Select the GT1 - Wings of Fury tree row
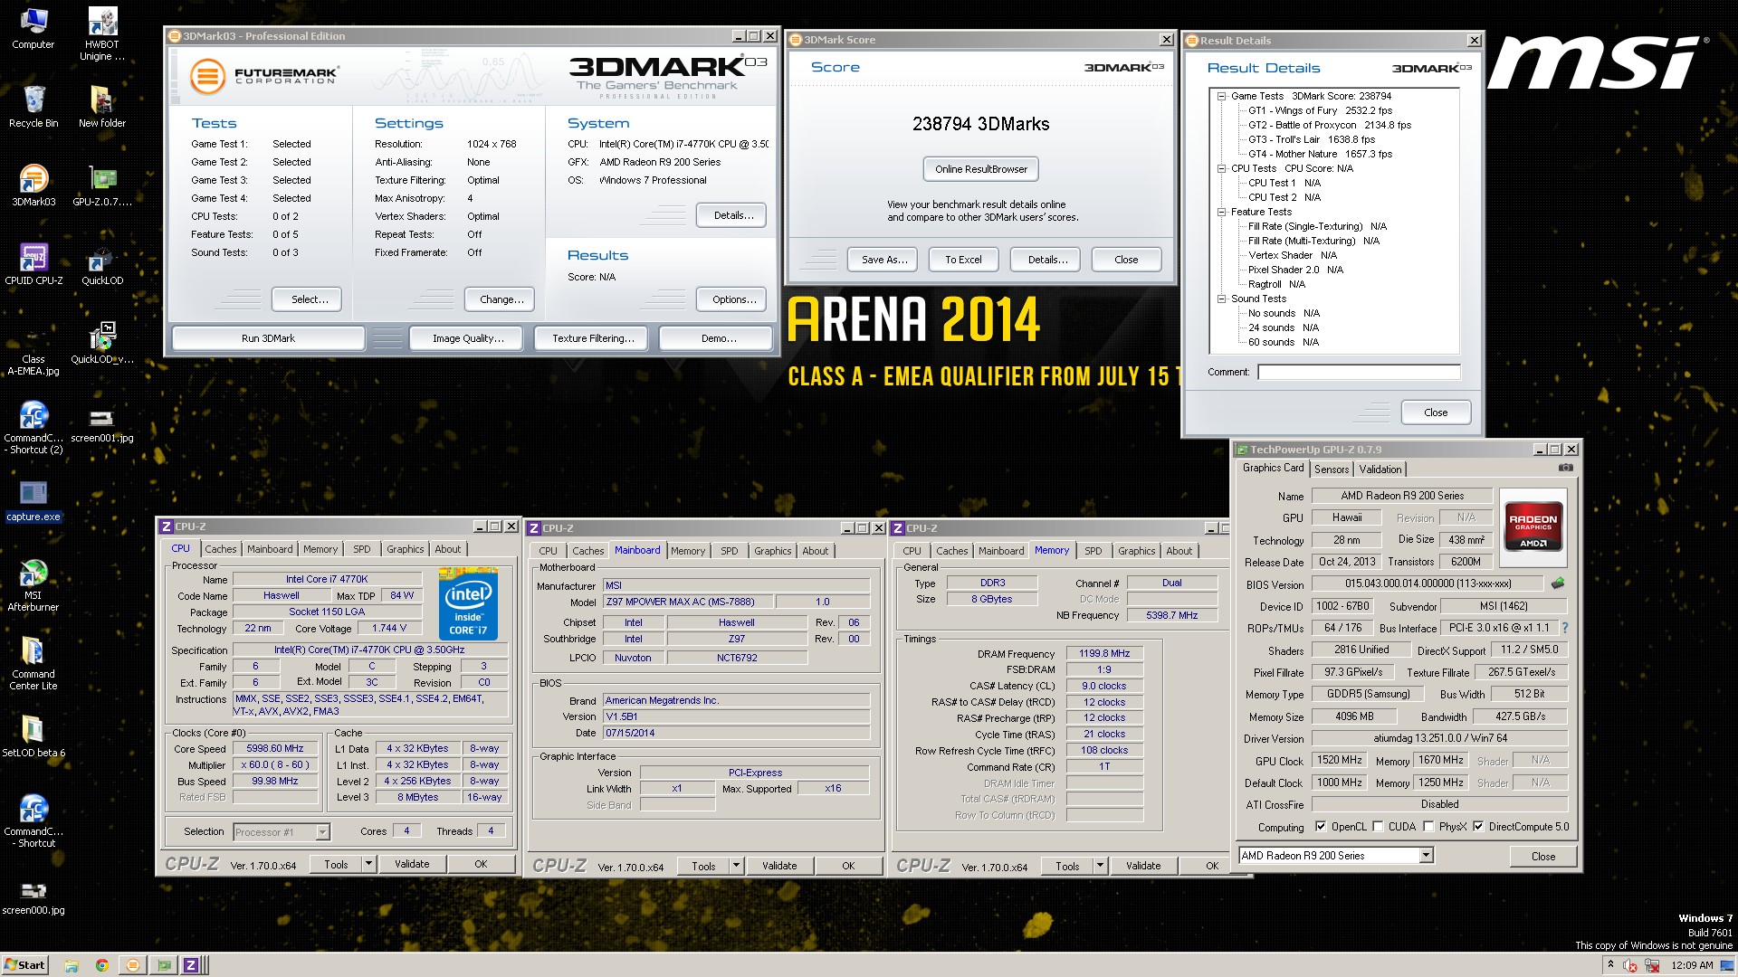This screenshot has height=977, width=1738. (x=1320, y=110)
